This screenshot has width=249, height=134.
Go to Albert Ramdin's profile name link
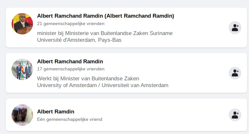[55, 112]
